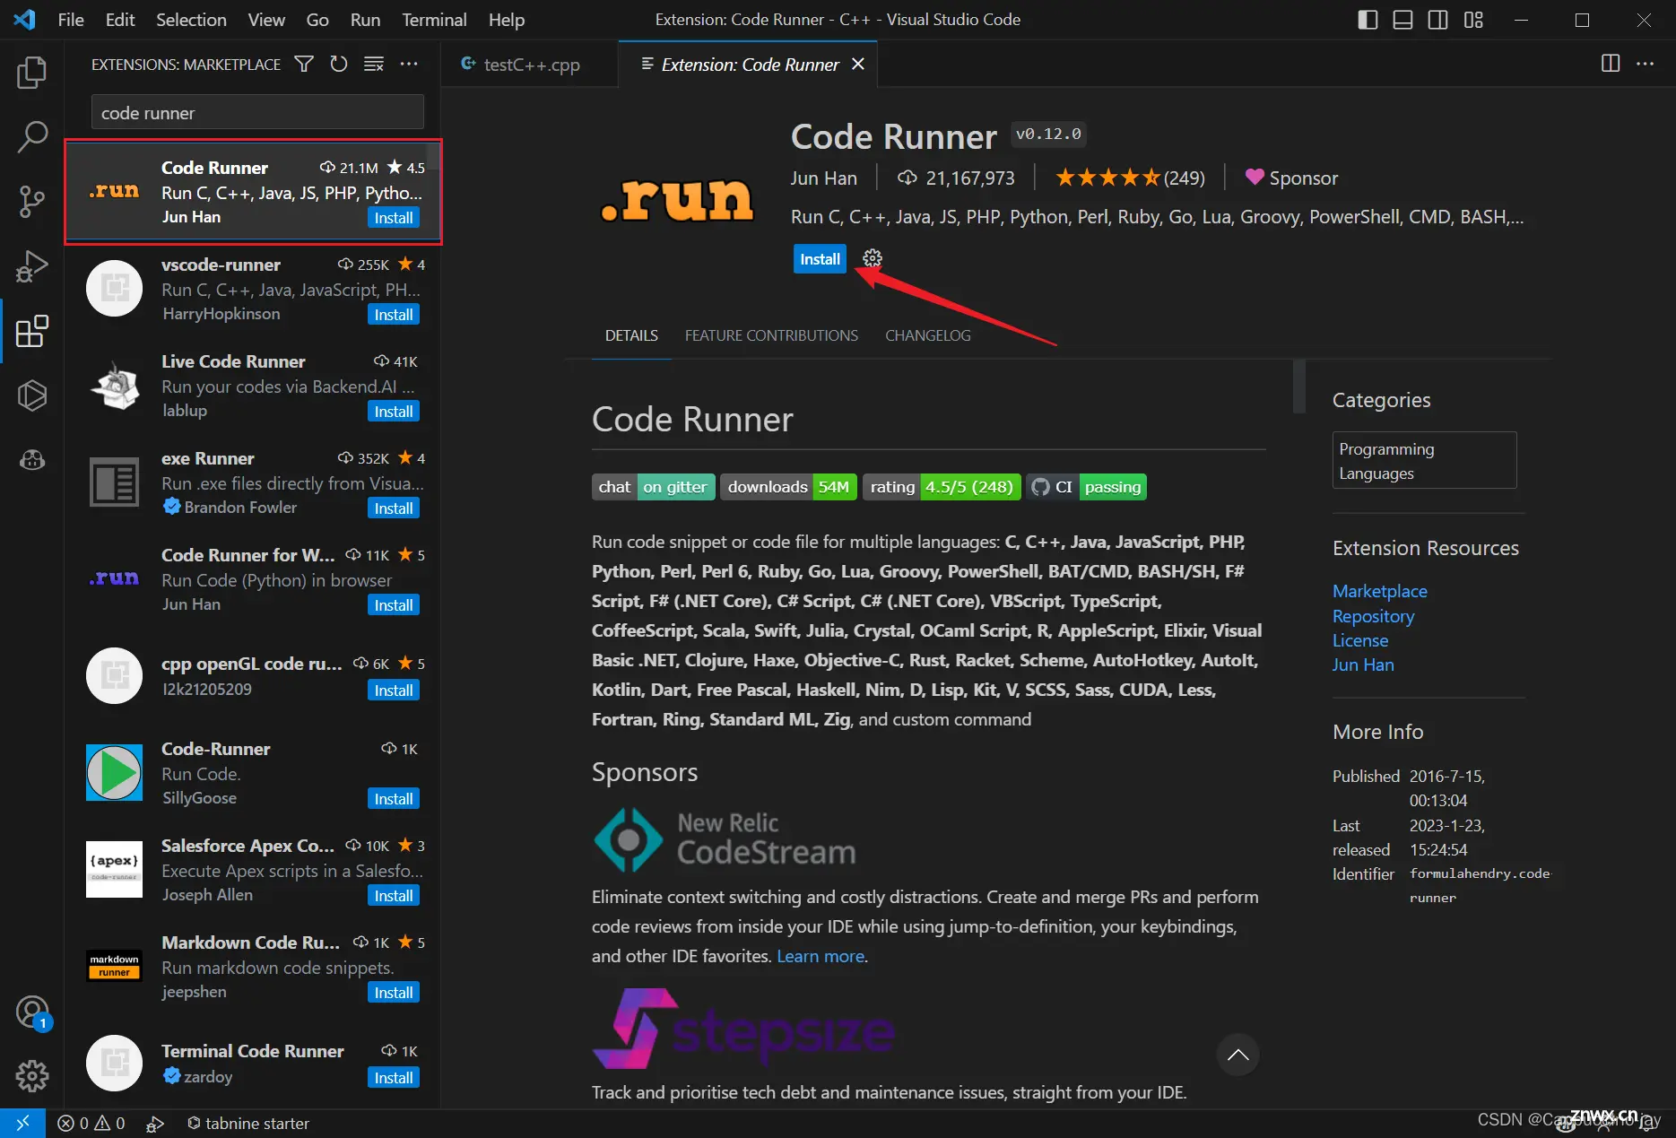Click the star rating (249)

tap(1130, 178)
